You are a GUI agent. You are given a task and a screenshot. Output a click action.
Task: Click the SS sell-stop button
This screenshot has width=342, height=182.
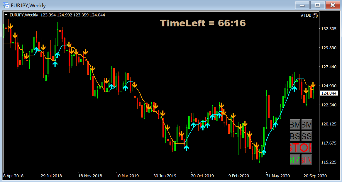point(307,136)
